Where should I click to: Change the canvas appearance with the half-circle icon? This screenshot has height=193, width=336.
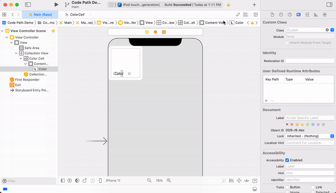coord(77,181)
